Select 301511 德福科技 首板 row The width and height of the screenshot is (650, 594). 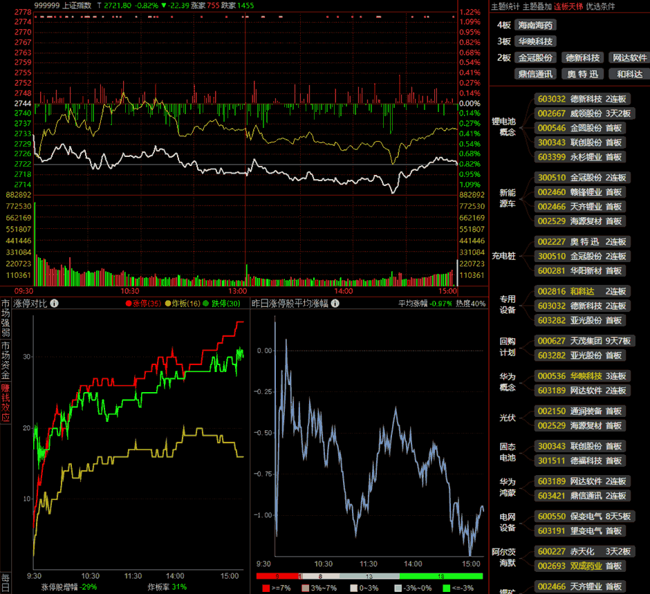(x=579, y=461)
